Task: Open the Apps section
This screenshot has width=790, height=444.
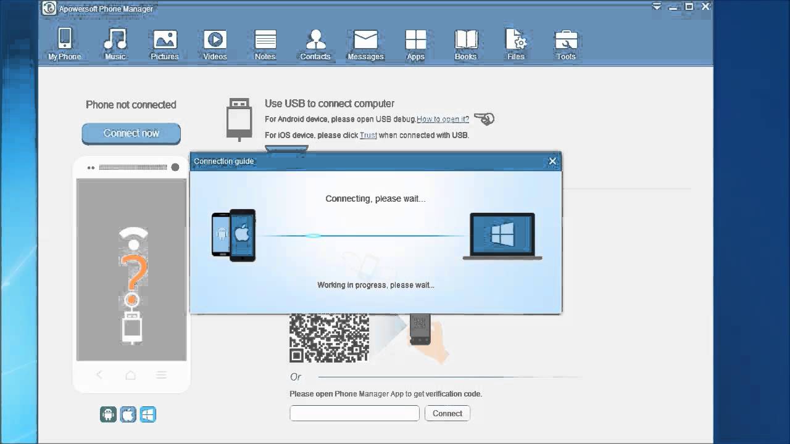Action: (x=415, y=44)
